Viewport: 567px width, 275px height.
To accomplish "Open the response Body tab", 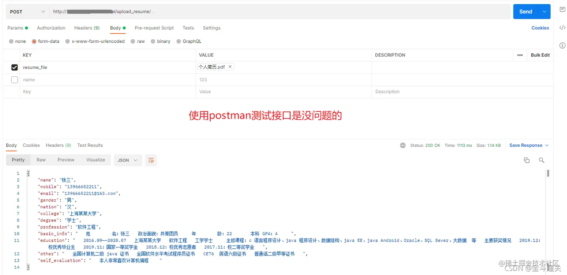I will (11, 145).
